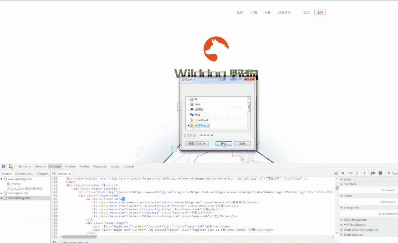The image size is (398, 243).
Task: Click the pause script execution icon
Action: pyautogui.click(x=343, y=173)
